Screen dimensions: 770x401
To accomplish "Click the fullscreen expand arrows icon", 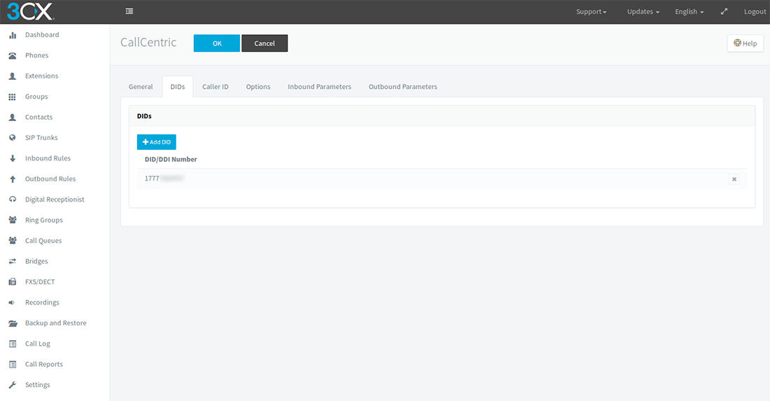I will [x=724, y=12].
